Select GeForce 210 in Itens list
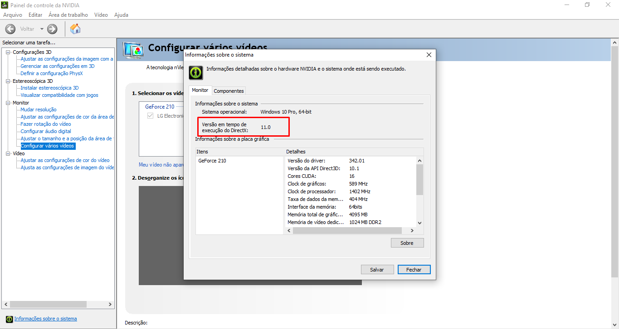This screenshot has height=329, width=619. pos(212,161)
